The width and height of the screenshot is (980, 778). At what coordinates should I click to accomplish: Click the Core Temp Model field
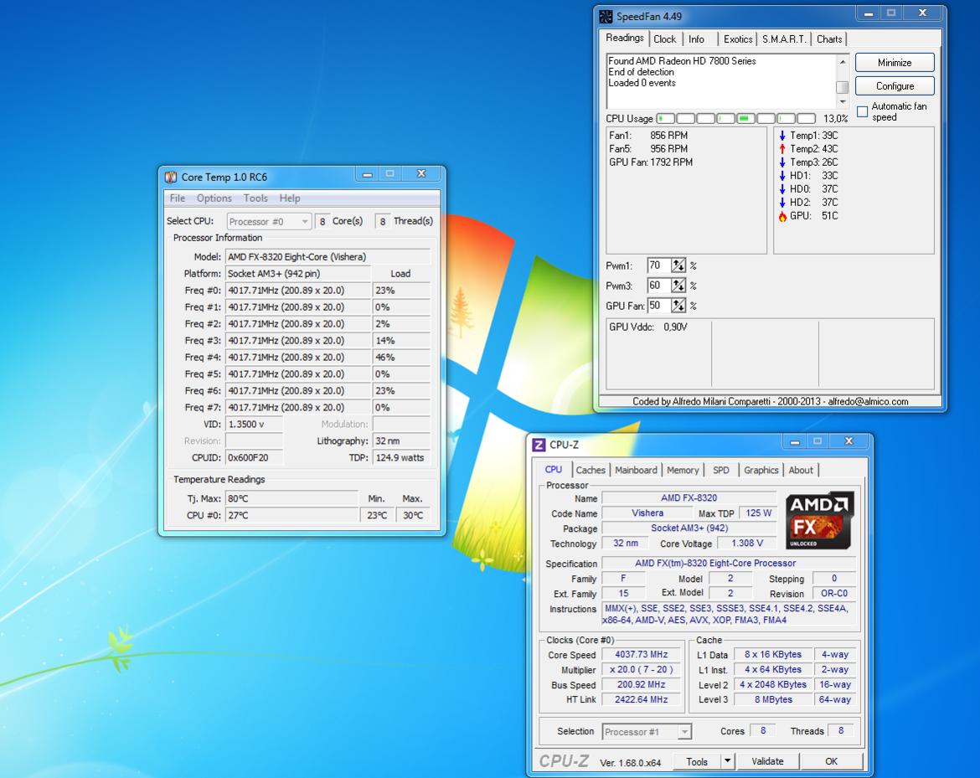[x=328, y=257]
